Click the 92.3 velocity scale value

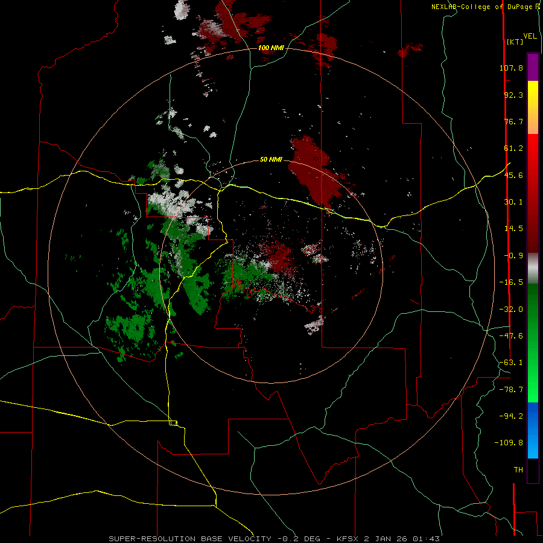pos(513,95)
